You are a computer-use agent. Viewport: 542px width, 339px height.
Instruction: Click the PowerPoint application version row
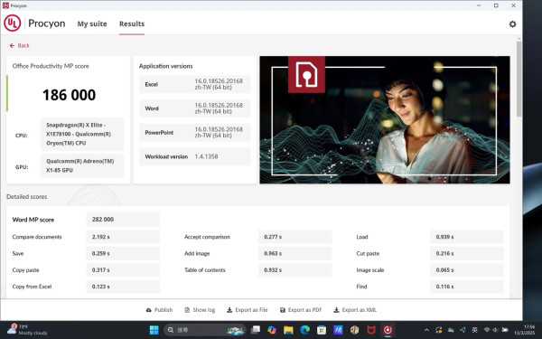tap(194, 133)
